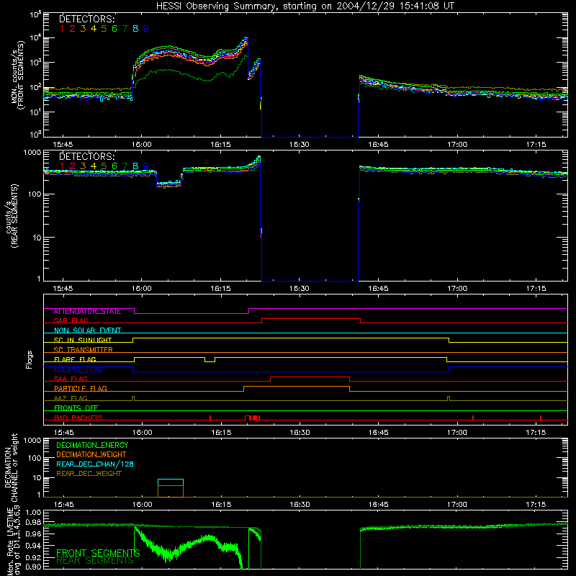576x576 pixels.
Task: Click the DETECTORS: label in the rear segments panel
Action: [87, 156]
